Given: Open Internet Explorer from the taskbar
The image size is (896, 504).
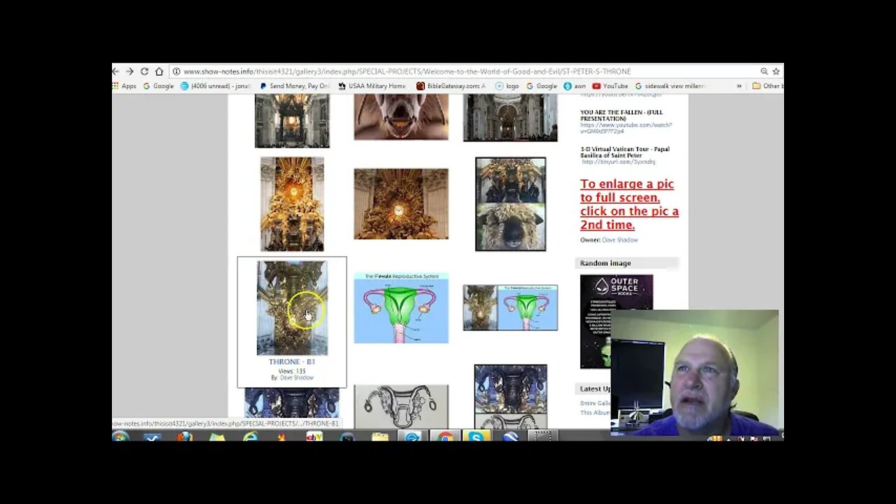Looking at the screenshot, I should click(x=250, y=437).
